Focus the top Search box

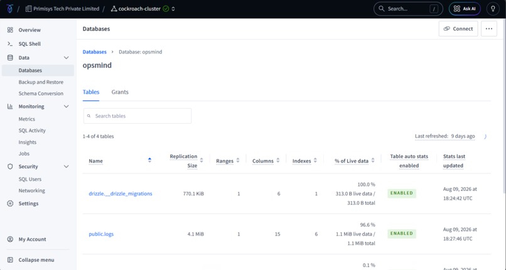point(408,9)
